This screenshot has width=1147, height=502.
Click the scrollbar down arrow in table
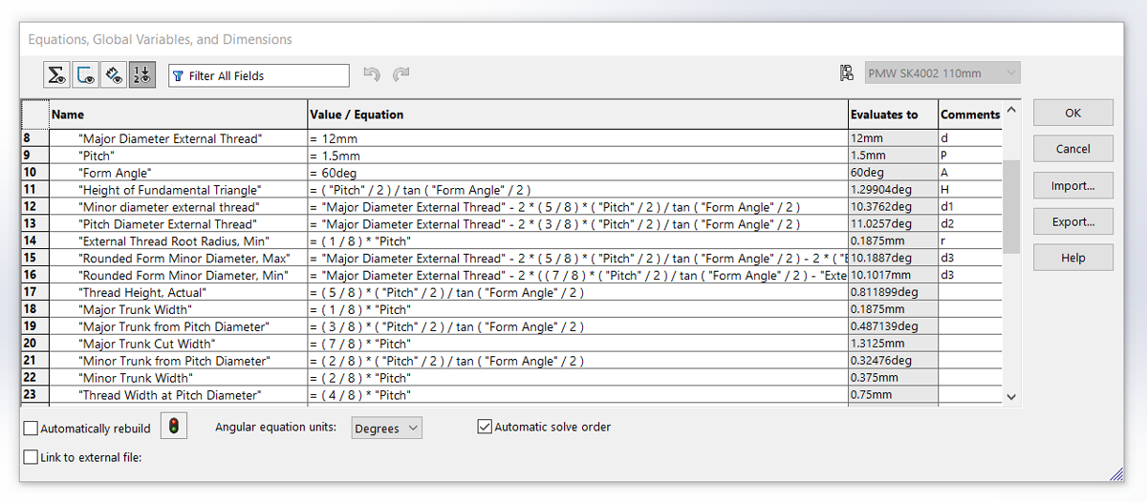pos(1012,397)
